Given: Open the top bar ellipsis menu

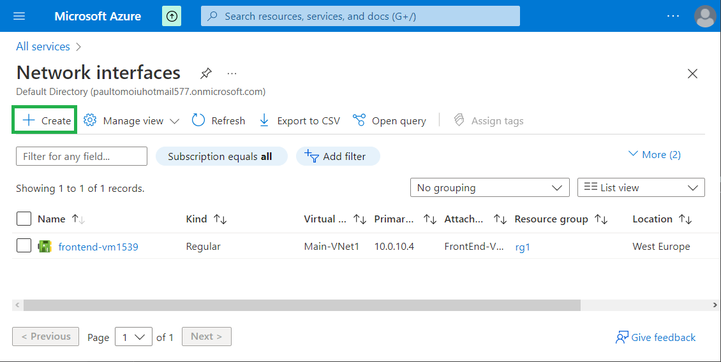Looking at the screenshot, I should (673, 16).
